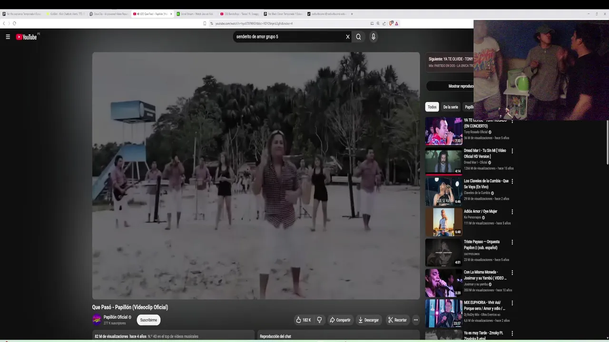
Task: Open options for Los Claveles de la Cumbia video
Action: (x=512, y=181)
